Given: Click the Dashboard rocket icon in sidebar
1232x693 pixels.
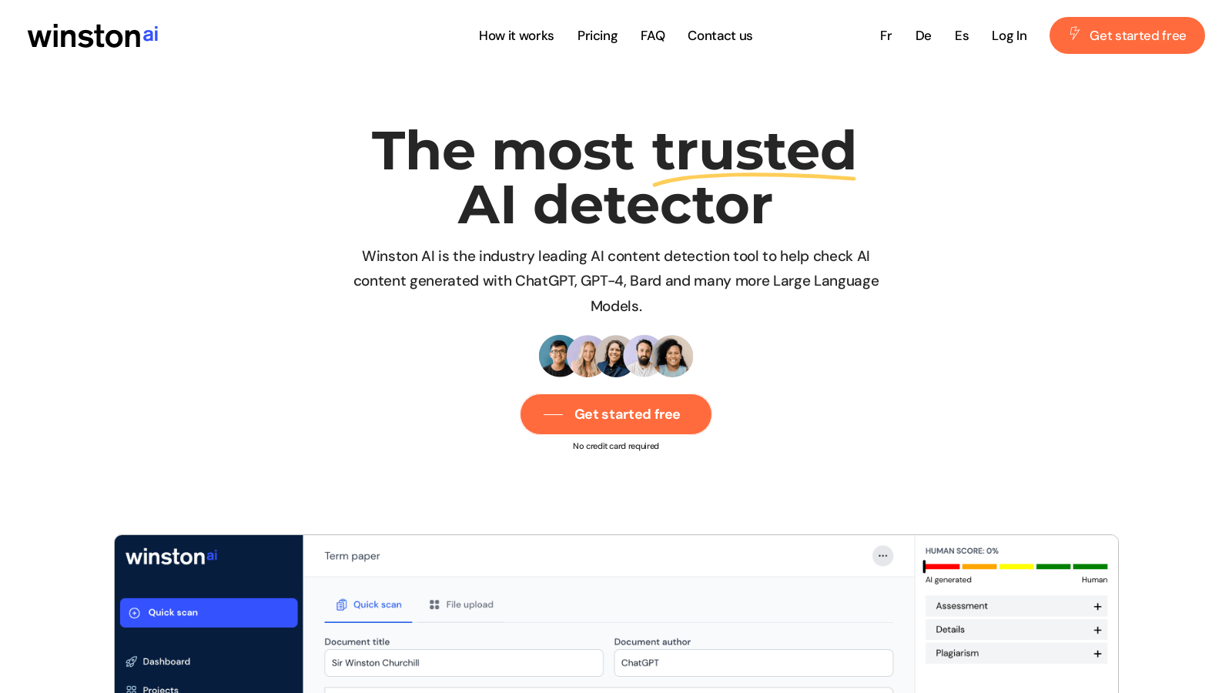Looking at the screenshot, I should click(132, 661).
